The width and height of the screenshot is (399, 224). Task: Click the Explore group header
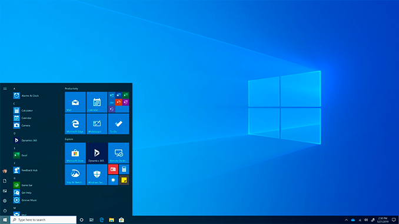point(69,139)
